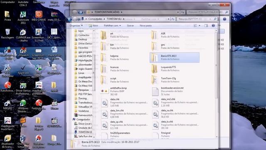Open the Organizar dropdown menu
The height and width of the screenshot is (150, 266).
76,26
